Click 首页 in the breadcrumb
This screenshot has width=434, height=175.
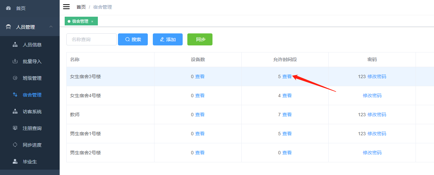pyautogui.click(x=81, y=7)
